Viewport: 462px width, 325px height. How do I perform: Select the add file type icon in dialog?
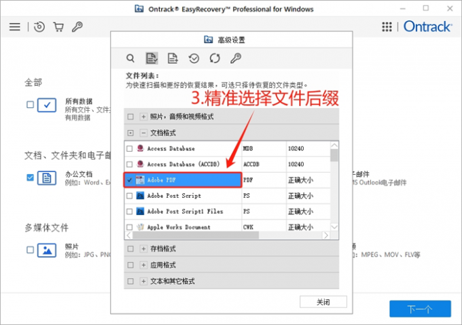coord(173,58)
